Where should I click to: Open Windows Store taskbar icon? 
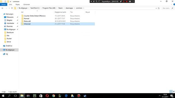tap(41, 96)
